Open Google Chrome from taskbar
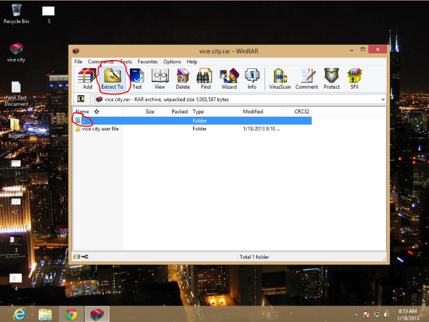The width and height of the screenshot is (429, 322). coord(71,314)
